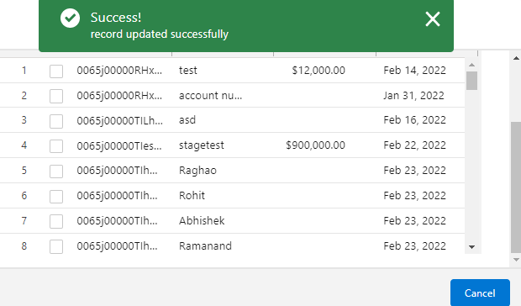Check the asd opportunity checkbox
Image resolution: width=521 pixels, height=306 pixels.
click(56, 121)
